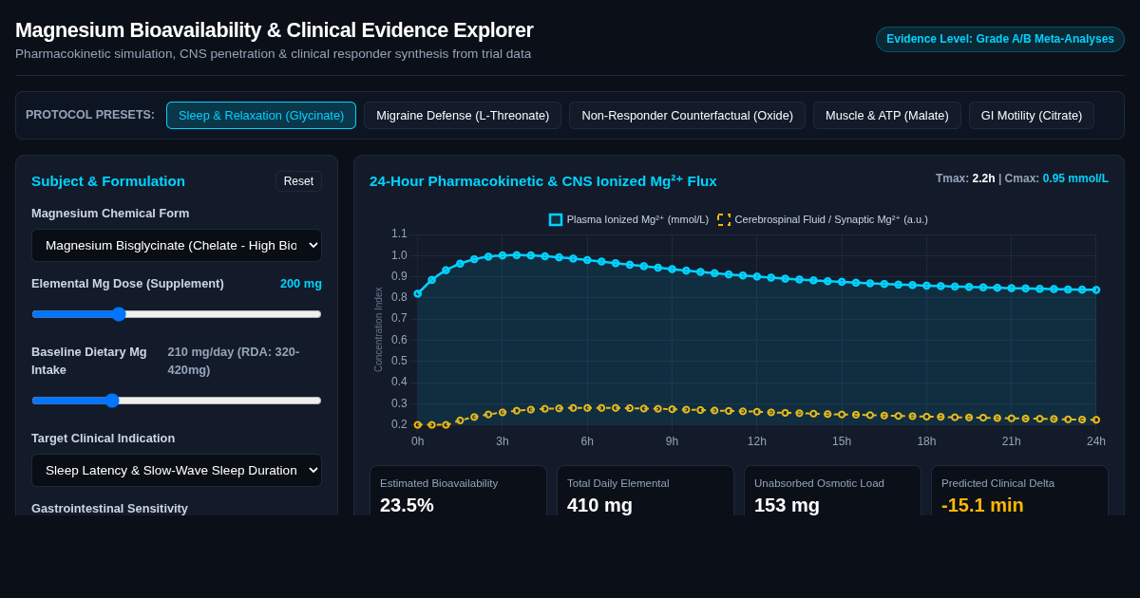Select Migraine Defense (L-Threonate) preset
The height and width of the screenshot is (598, 1140).
coord(463,115)
